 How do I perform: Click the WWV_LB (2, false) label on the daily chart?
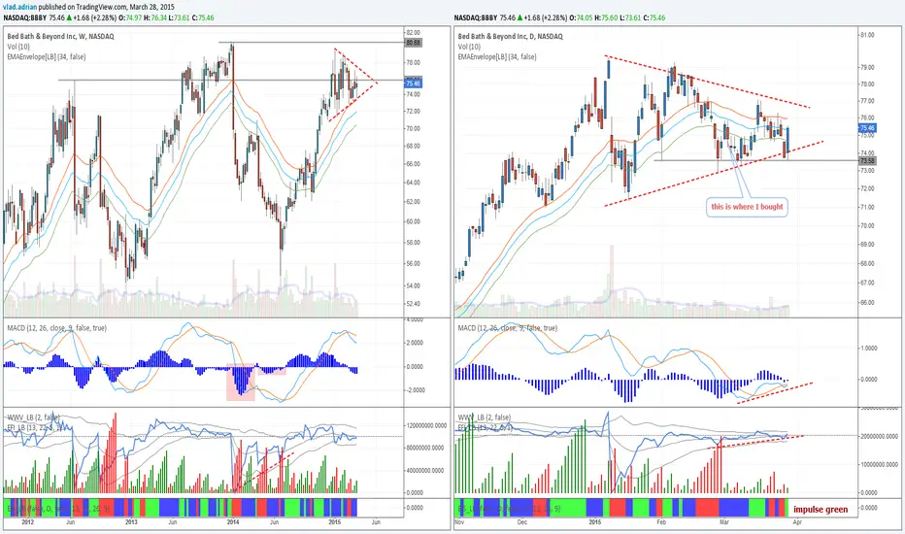tap(484, 417)
